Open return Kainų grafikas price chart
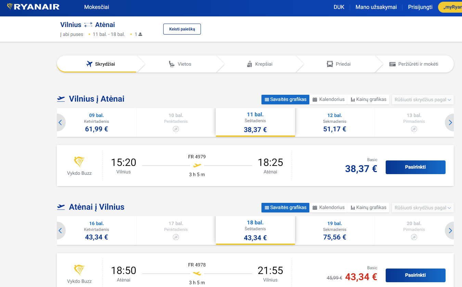 pyautogui.click(x=368, y=208)
